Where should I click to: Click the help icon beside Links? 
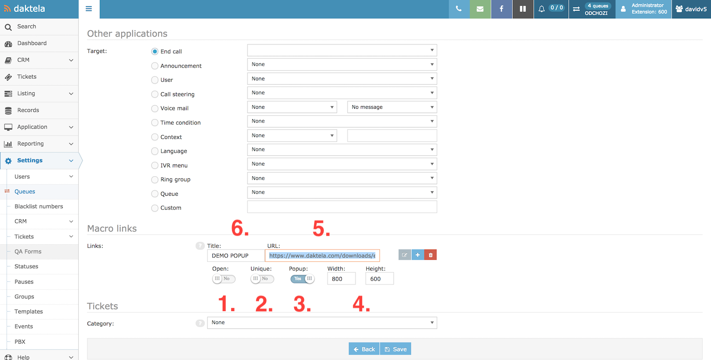pos(200,246)
